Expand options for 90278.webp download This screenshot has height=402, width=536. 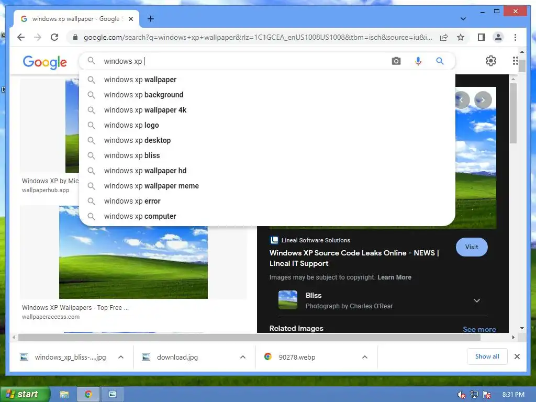365,357
